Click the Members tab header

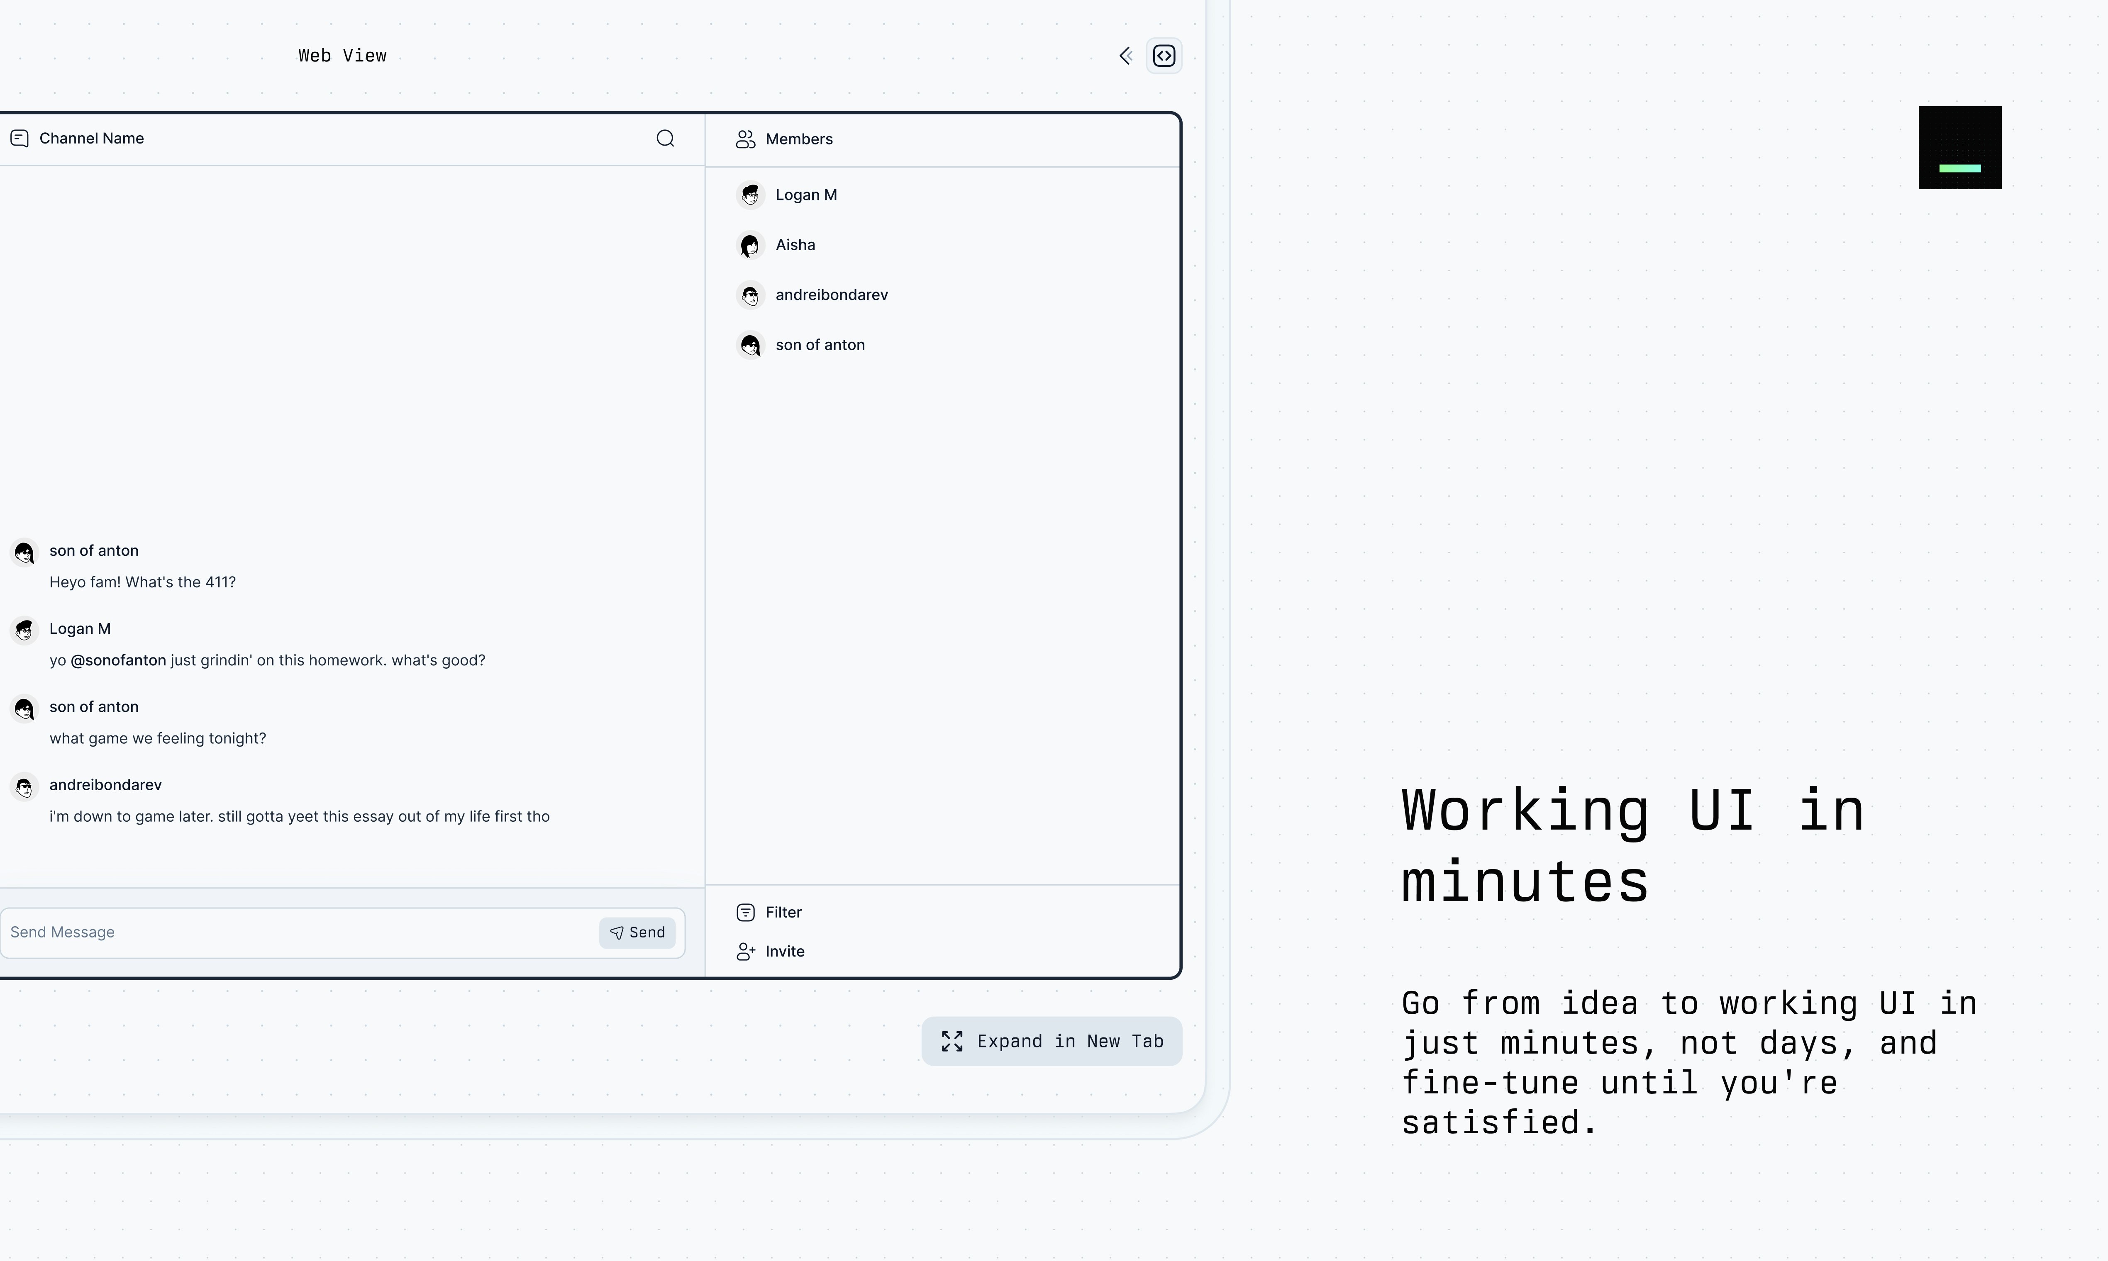pyautogui.click(x=799, y=138)
